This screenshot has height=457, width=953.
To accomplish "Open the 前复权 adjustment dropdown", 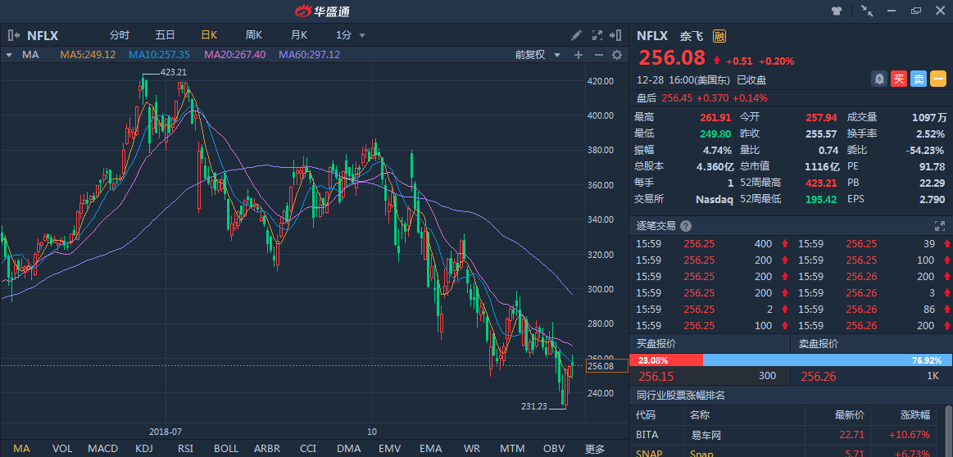I will 538,55.
